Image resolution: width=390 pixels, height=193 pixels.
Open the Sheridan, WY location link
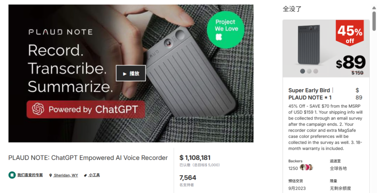point(66,175)
